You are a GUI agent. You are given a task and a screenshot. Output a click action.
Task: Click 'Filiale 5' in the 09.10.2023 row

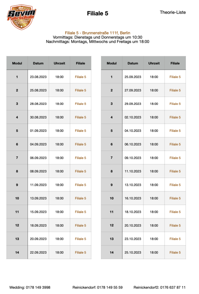click(x=175, y=158)
